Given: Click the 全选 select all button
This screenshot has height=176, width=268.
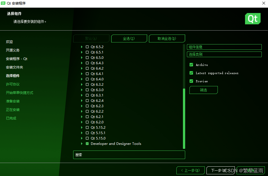Looking at the screenshot, I should [x=129, y=38].
